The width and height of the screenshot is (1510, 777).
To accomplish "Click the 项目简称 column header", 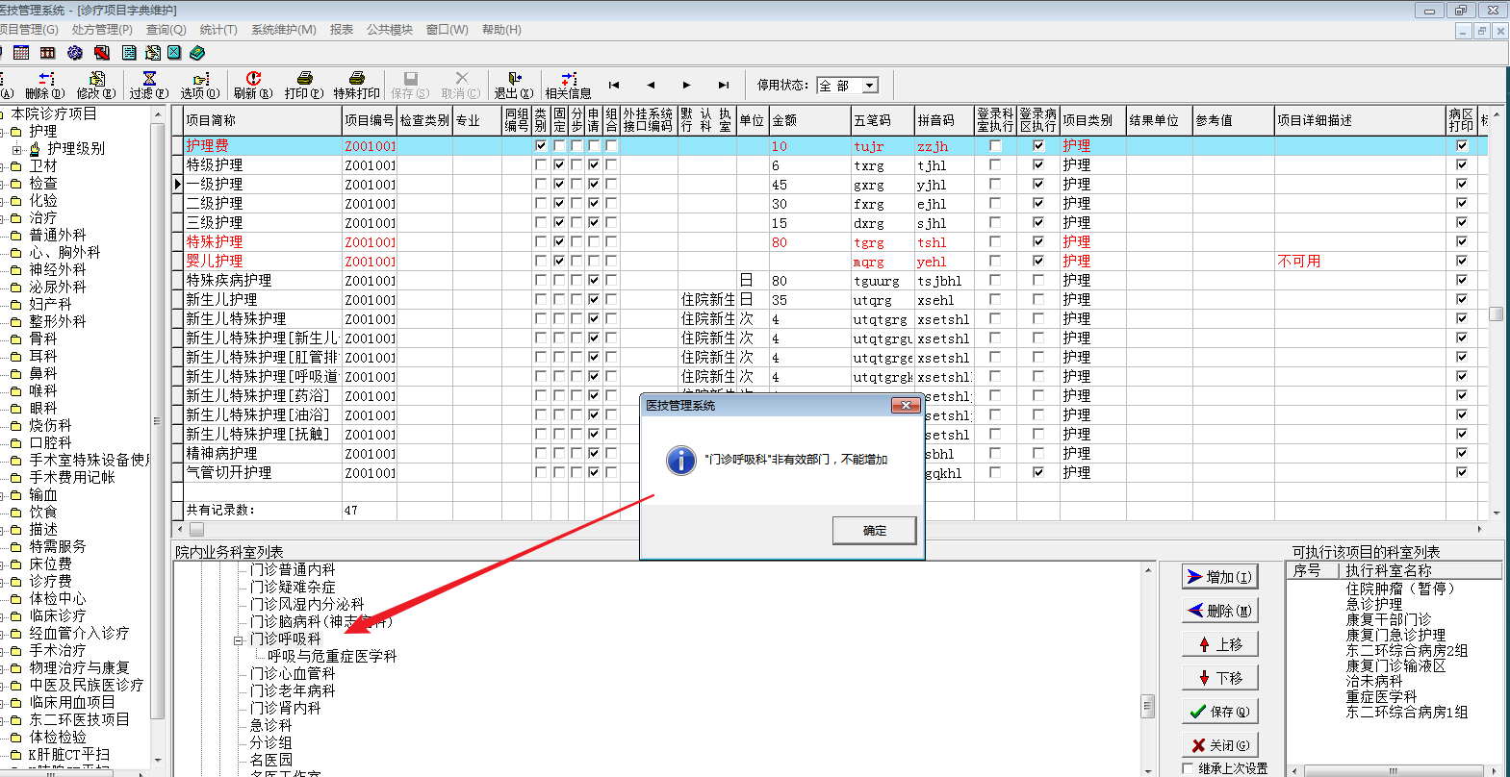I will (263, 120).
